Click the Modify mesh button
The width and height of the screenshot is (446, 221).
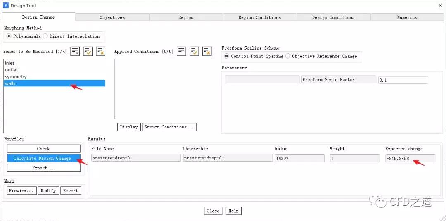(x=48, y=190)
